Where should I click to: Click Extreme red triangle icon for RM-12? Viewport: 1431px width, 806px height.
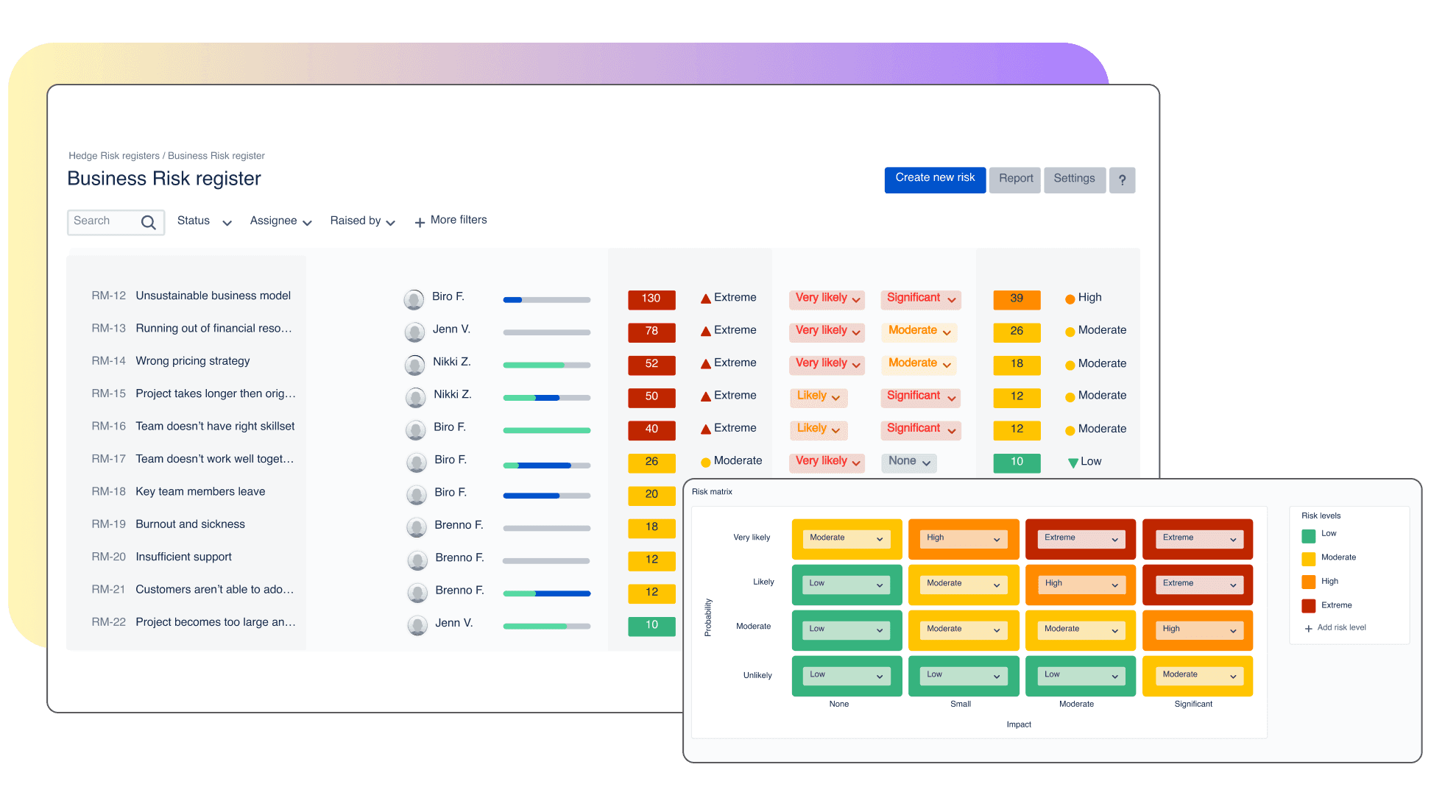pos(705,299)
